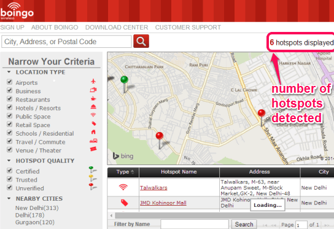This screenshot has width=334, height=229.
Task: Uncheck the Airports checkbox
Action: [x=9, y=82]
